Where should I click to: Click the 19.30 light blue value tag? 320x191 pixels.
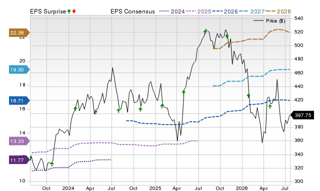click(19, 70)
